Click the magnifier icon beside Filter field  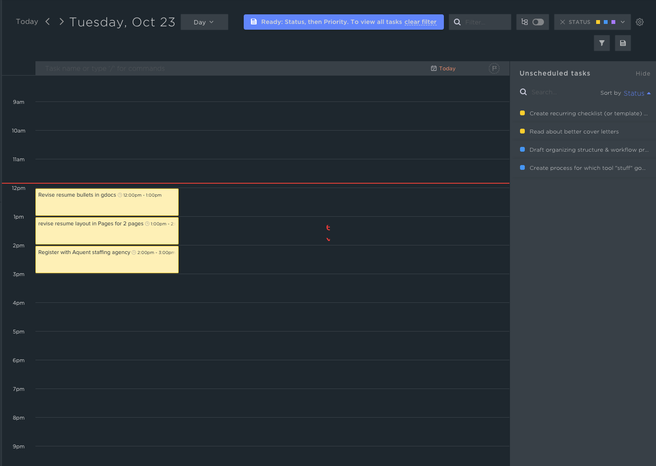tap(457, 22)
